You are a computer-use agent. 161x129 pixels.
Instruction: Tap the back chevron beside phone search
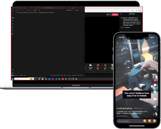click(118, 43)
